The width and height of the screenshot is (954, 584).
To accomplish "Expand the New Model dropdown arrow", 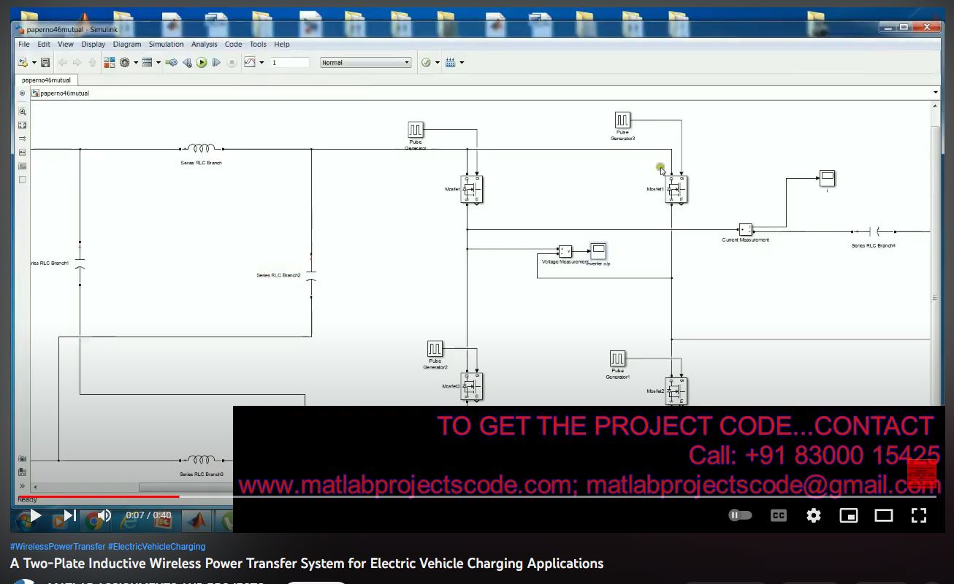I will (34, 63).
